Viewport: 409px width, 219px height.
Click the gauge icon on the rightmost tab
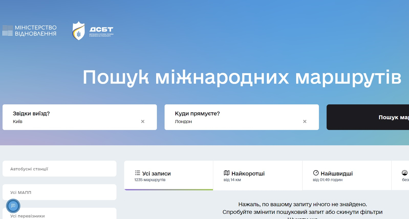404,173
